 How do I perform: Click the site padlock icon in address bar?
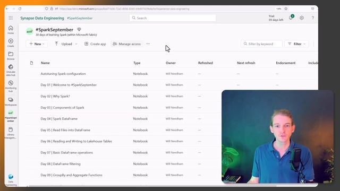pos(52,8)
